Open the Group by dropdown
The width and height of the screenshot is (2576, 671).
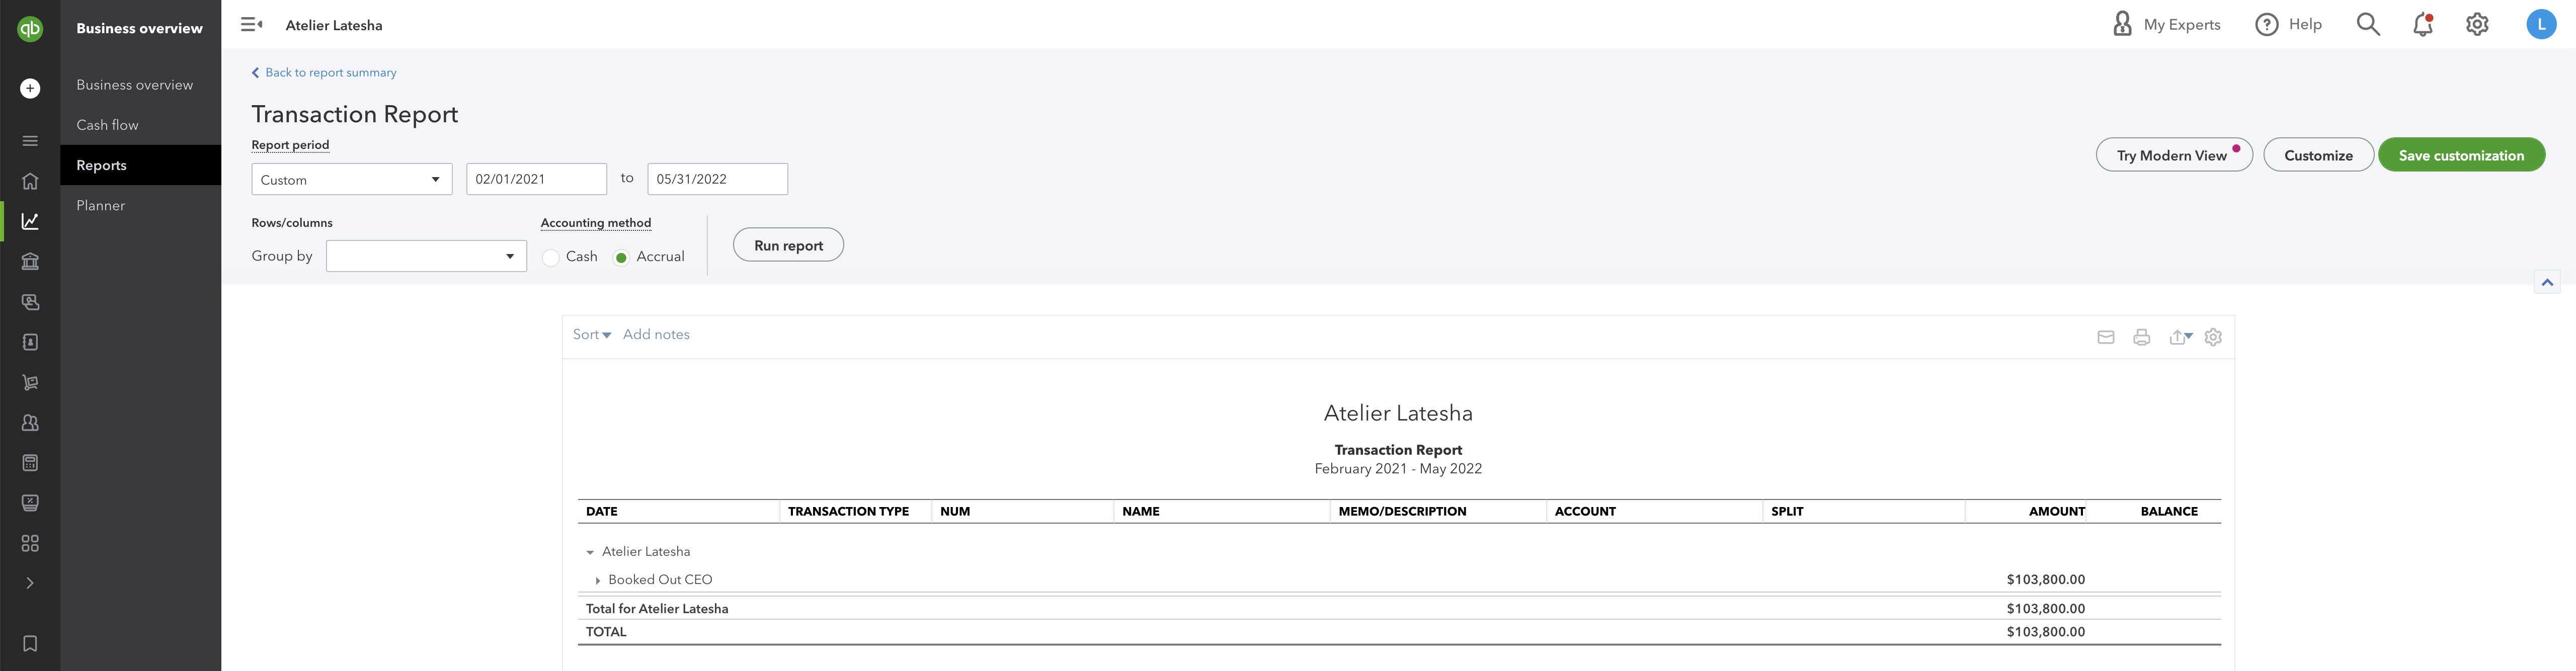(x=426, y=256)
